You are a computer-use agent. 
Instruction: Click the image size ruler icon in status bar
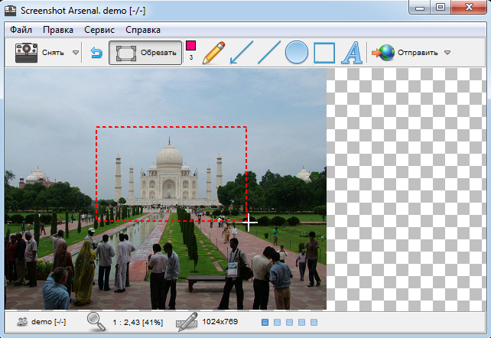click(187, 322)
